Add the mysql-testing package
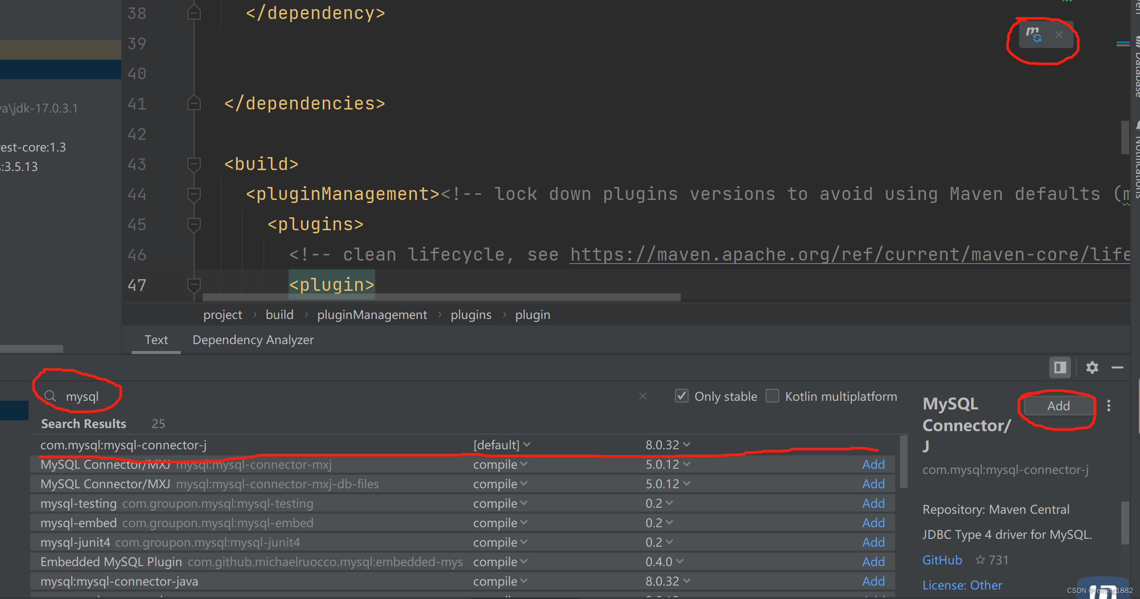Screen dimensions: 1140x599 (873, 503)
